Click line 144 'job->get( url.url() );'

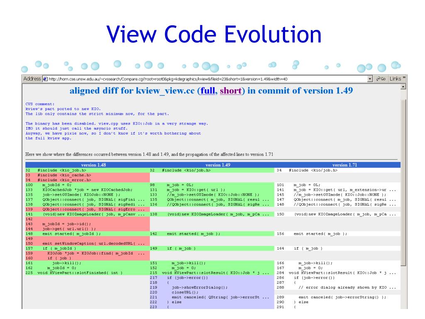click(x=88, y=229)
